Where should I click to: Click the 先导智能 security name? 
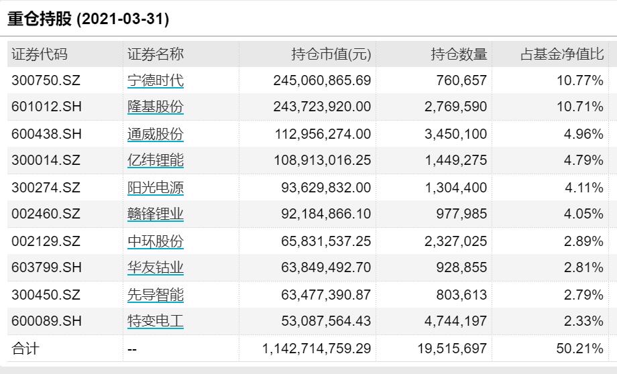[155, 296]
